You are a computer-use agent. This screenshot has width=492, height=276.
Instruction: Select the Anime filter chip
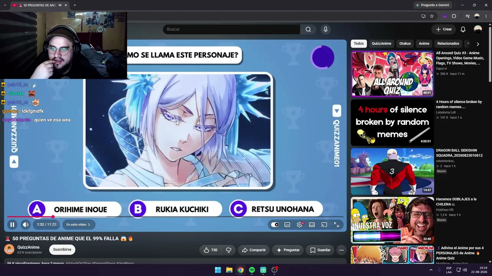pyautogui.click(x=424, y=44)
